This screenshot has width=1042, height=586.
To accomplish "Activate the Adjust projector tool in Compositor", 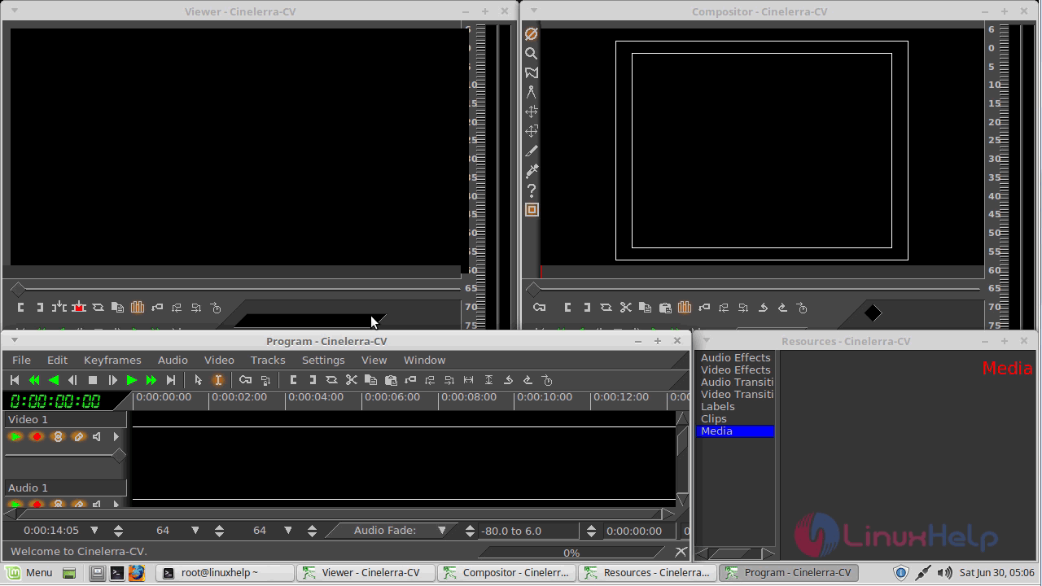I will click(x=532, y=131).
